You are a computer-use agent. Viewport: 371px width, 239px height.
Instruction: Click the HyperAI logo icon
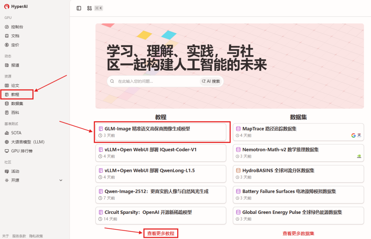point(7,6)
